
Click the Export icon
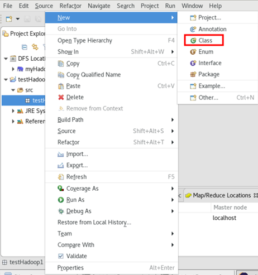click(61, 165)
